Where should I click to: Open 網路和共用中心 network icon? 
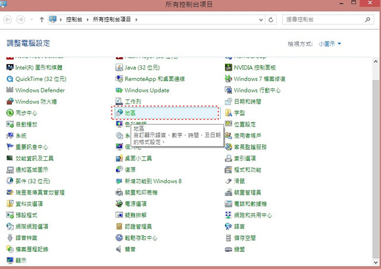coord(229,215)
